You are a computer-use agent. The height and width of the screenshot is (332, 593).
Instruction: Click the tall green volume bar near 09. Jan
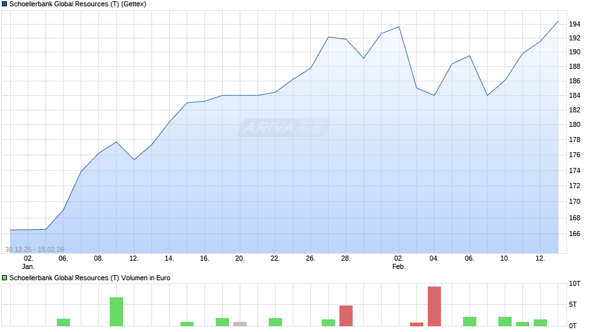click(x=116, y=312)
